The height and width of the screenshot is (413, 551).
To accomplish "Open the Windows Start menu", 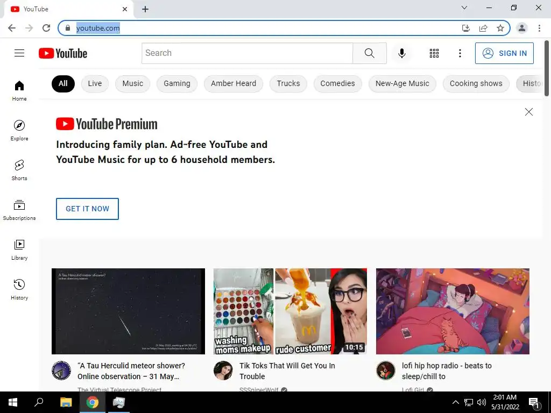I will click(13, 402).
